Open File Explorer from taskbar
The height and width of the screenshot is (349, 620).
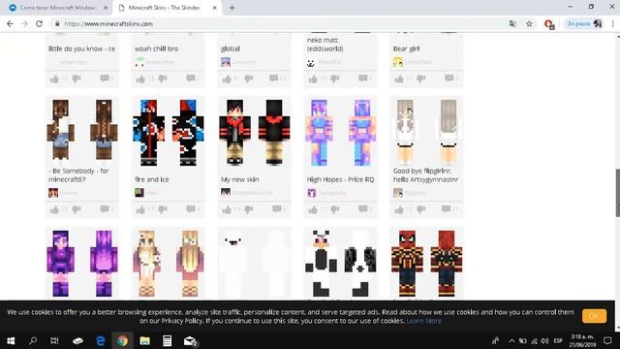pyautogui.click(x=144, y=340)
